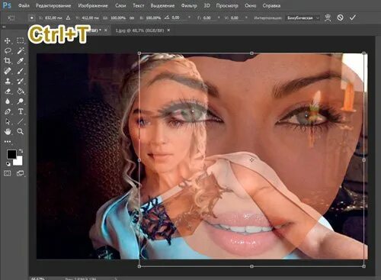Select the Line tool
The image size is (381, 280).
[21, 121]
